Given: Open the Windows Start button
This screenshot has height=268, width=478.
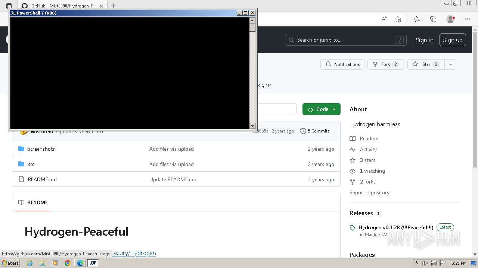Looking at the screenshot, I should (x=10, y=263).
